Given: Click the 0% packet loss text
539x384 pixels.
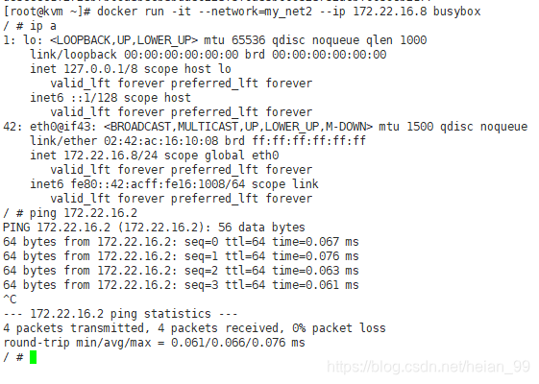Looking at the screenshot, I should click(339, 328).
